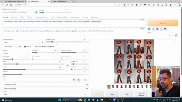Viewport: 182px width, 102px height.
Task: Reuse last seed with recycle icon
Action: pyautogui.click(x=79, y=80)
